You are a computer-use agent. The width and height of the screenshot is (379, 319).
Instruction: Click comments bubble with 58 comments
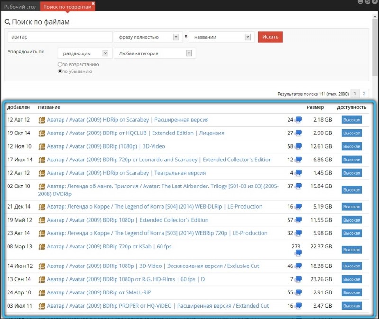click(x=298, y=146)
